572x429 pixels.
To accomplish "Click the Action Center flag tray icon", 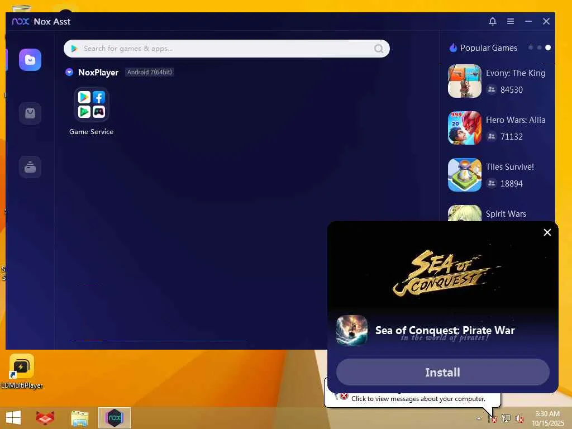I will (493, 418).
